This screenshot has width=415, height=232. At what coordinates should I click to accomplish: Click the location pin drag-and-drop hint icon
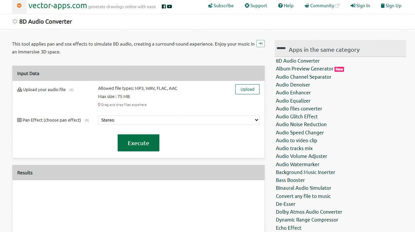[x=99, y=105]
